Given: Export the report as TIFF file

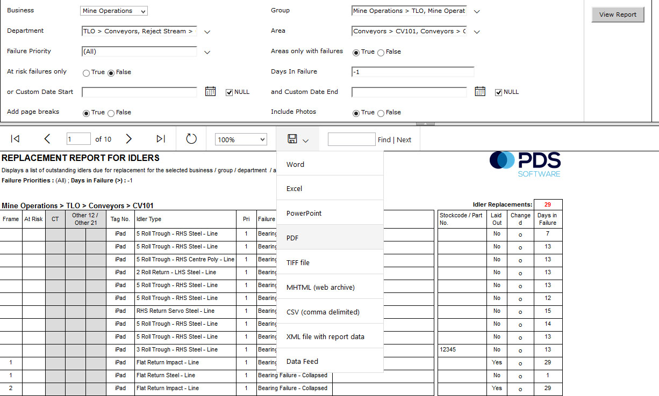Looking at the screenshot, I should pos(330,262).
